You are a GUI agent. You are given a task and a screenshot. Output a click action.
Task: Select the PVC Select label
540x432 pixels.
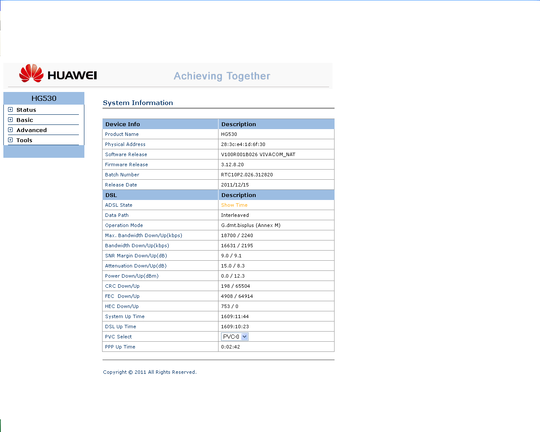119,337
